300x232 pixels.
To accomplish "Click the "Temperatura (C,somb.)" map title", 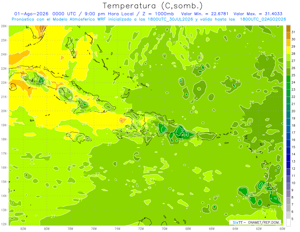I will 152,6.
